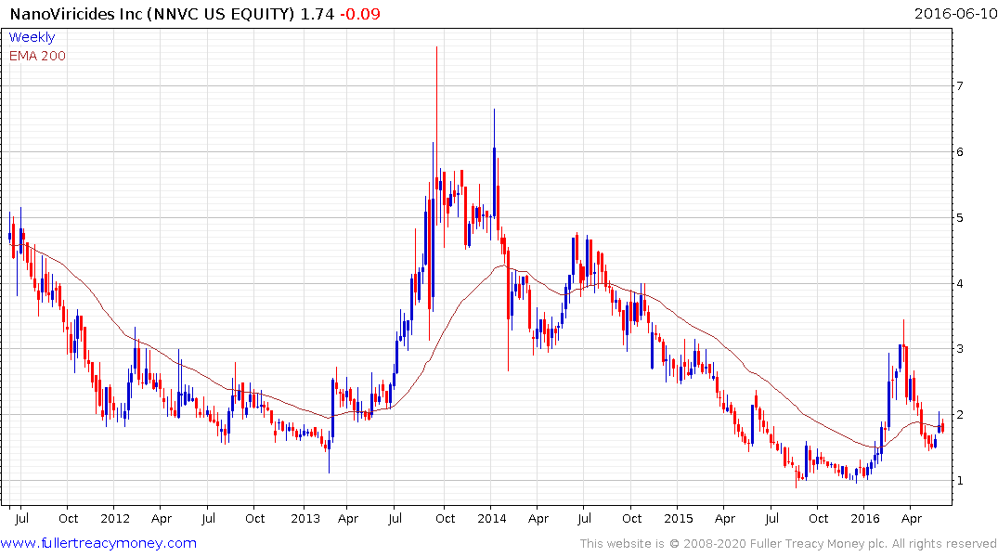Click the 2016 label on time axis
This screenshot has height=557, width=998.
coord(865,519)
